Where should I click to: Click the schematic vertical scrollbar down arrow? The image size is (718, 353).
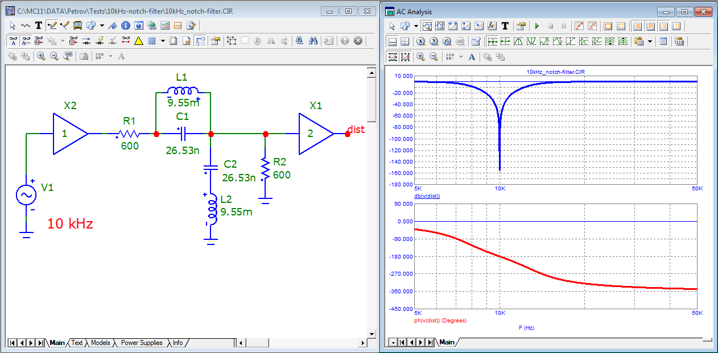pyautogui.click(x=371, y=333)
